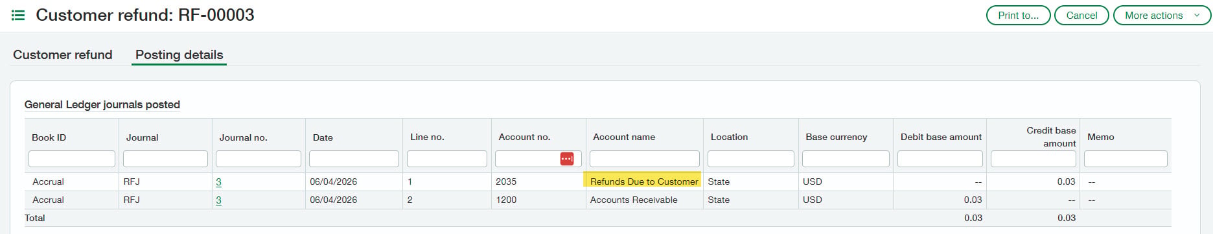Switch to the Customer refund tab
This screenshot has height=234, width=1213.
[63, 55]
